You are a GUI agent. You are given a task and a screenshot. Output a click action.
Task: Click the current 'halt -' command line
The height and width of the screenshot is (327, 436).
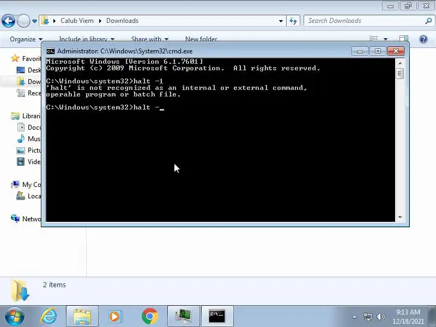tap(105, 107)
